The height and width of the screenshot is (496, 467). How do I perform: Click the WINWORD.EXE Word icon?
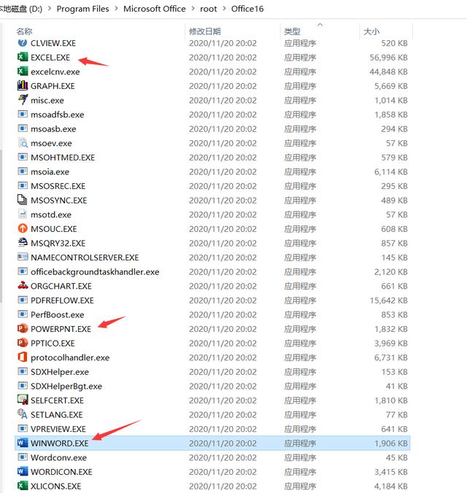[23, 443]
